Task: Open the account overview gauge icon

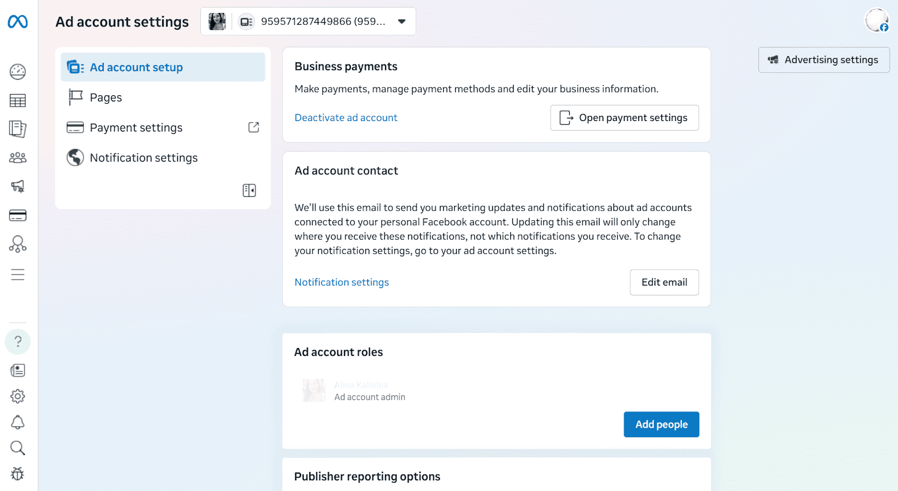Action: point(17,72)
